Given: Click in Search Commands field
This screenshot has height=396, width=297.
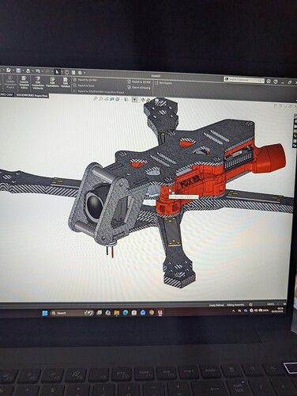Looking at the screenshot, I should coord(244,80).
